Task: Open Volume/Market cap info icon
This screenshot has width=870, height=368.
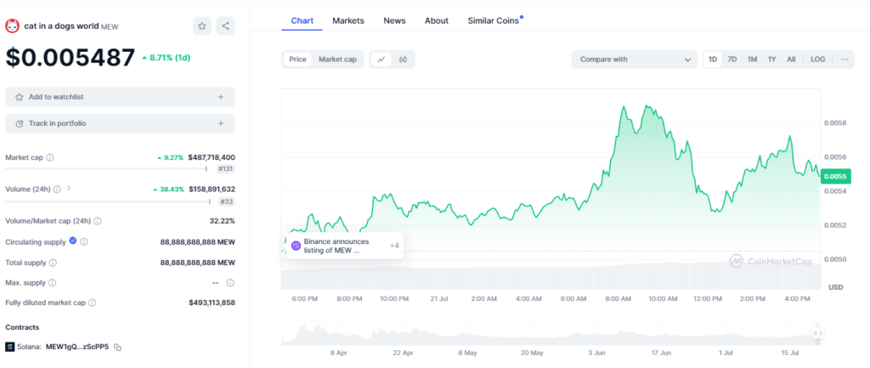Action: [x=98, y=221]
